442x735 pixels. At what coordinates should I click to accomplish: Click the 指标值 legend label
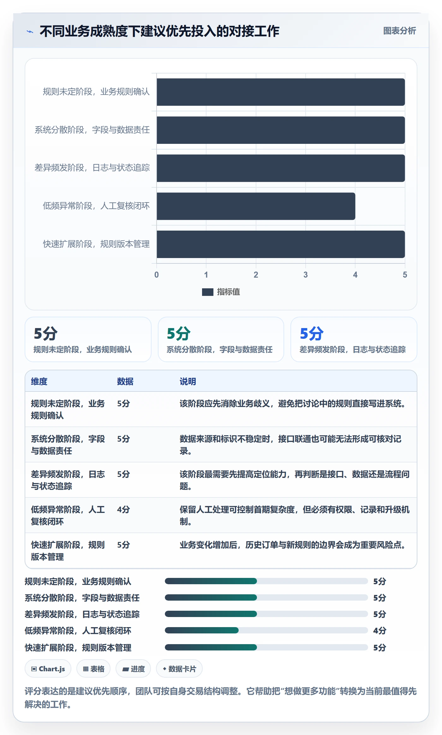tap(229, 292)
